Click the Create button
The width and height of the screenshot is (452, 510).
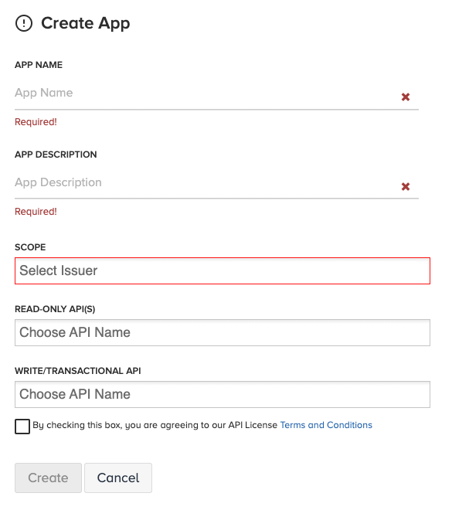click(48, 478)
